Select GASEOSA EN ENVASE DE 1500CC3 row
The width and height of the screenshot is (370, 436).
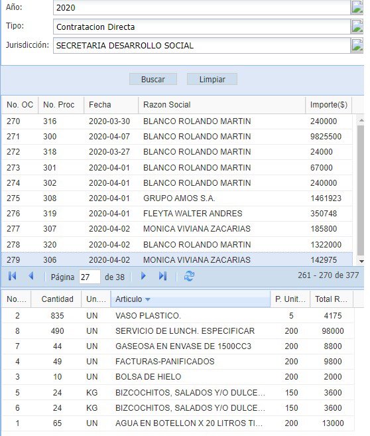tap(178, 346)
